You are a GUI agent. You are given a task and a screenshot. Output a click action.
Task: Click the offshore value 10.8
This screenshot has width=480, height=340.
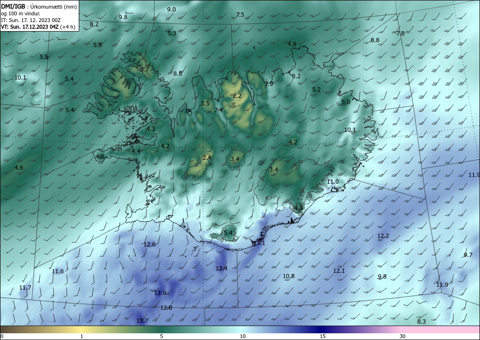[x=288, y=276]
